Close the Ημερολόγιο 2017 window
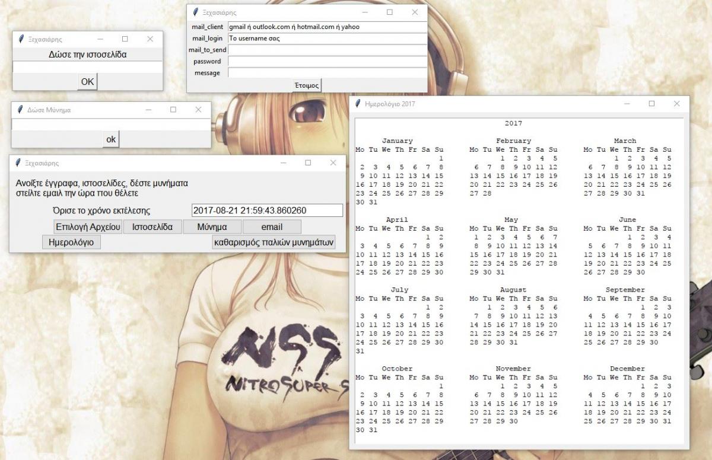This screenshot has width=712, height=460. tap(676, 104)
